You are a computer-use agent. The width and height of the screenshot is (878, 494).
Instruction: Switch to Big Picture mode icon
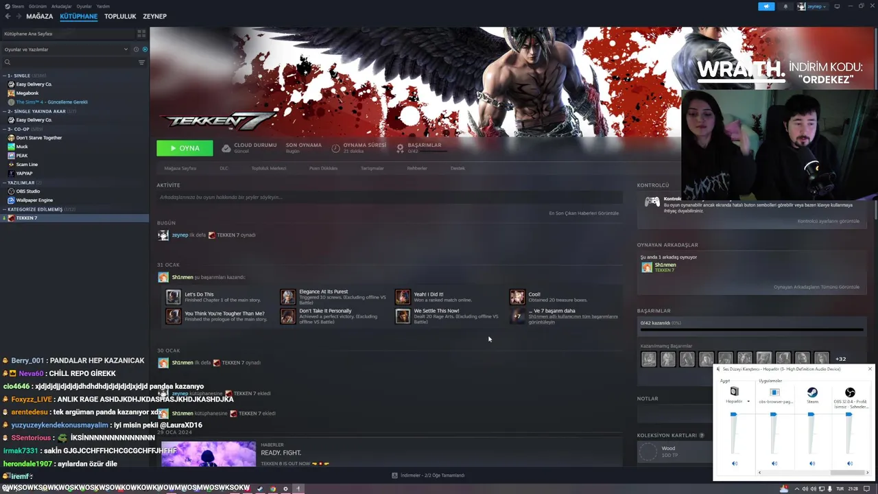[x=837, y=6]
